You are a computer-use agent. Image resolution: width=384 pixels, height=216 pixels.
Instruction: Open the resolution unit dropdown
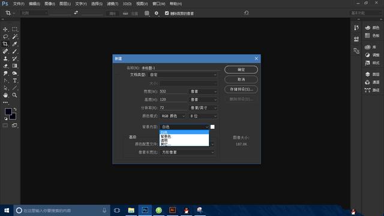pyautogui.click(x=203, y=108)
